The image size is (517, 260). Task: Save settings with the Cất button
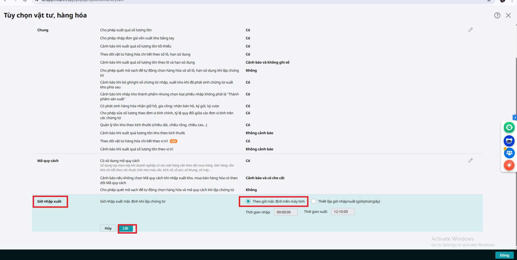(x=126, y=228)
